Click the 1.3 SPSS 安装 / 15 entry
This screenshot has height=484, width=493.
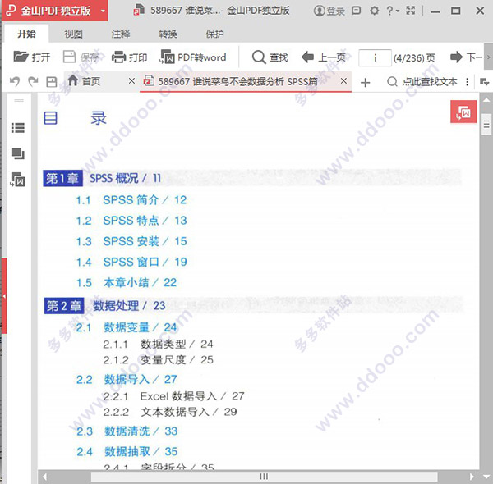coord(131,241)
